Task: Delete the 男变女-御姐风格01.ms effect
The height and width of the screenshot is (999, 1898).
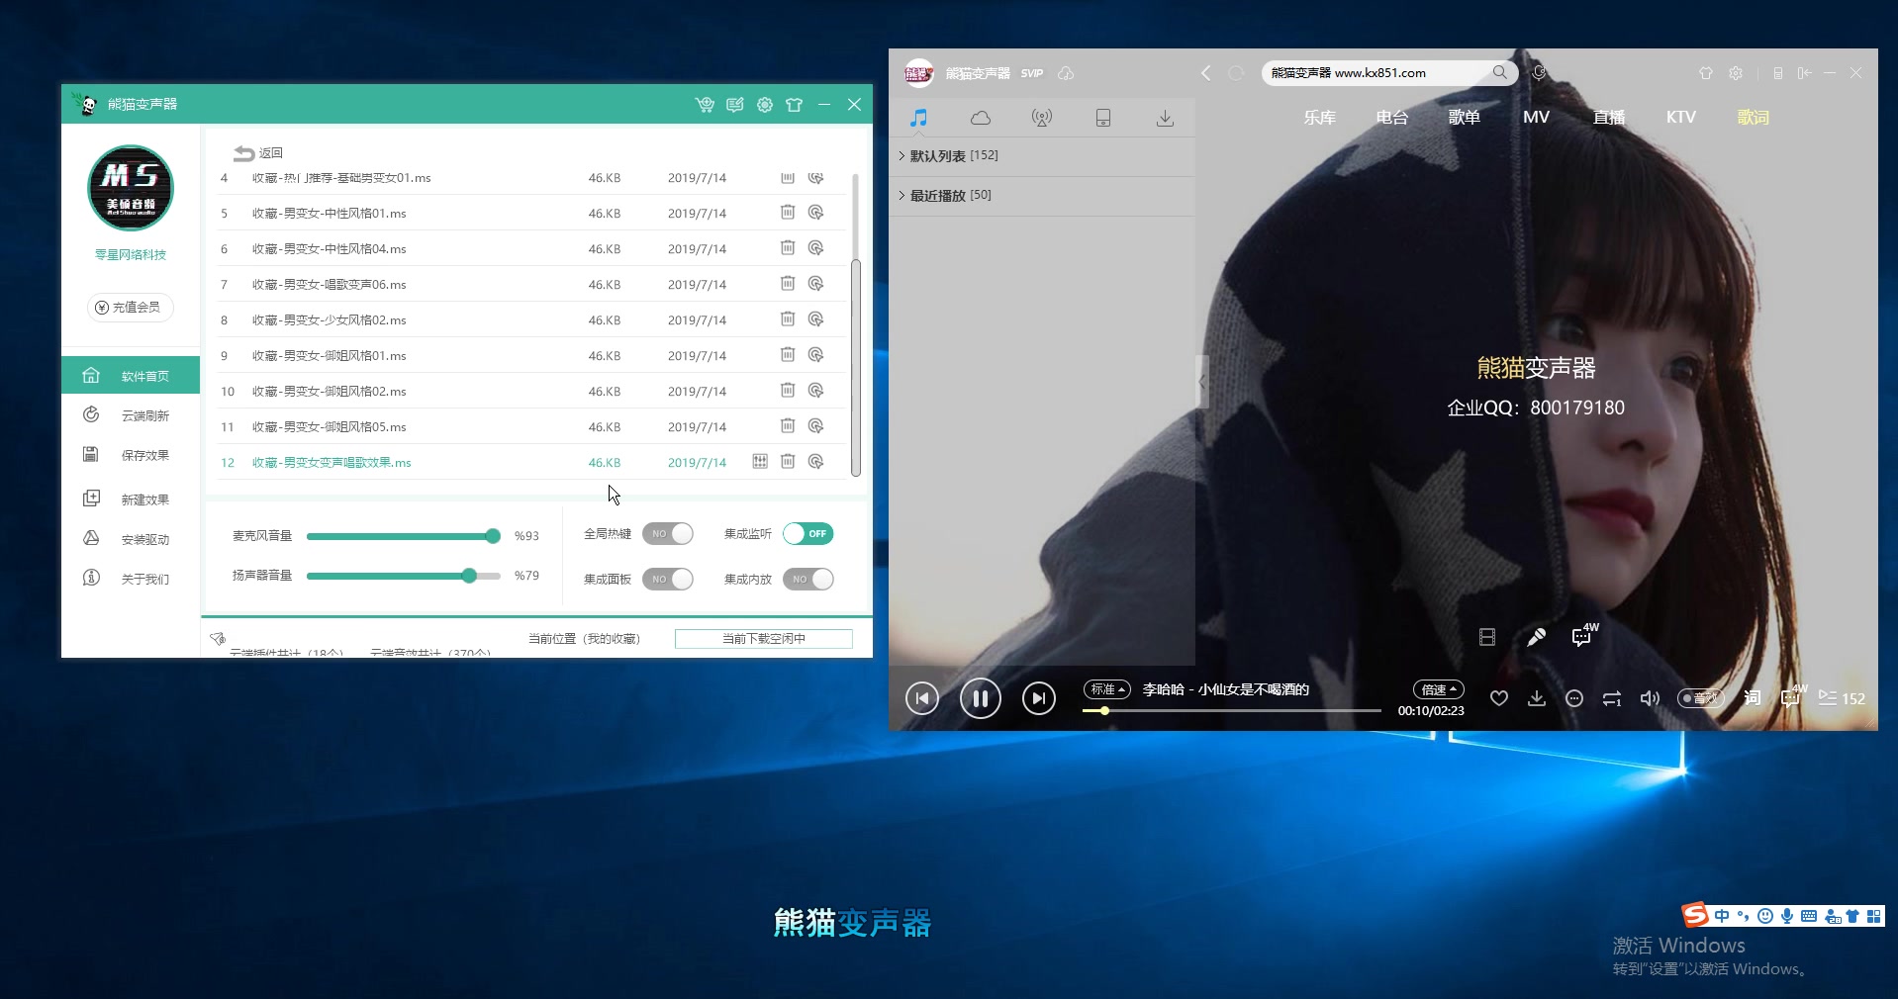Action: [x=788, y=355]
